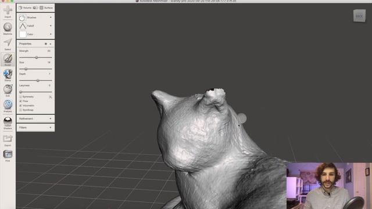Click the Size value field
The image size is (372, 209).
[49, 63]
